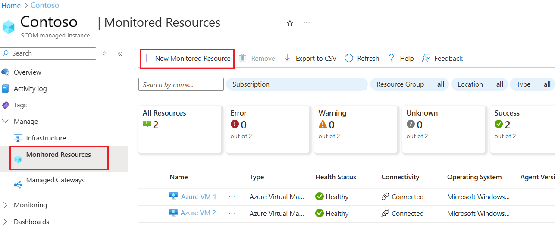Sort by Health Status column header

point(336,177)
